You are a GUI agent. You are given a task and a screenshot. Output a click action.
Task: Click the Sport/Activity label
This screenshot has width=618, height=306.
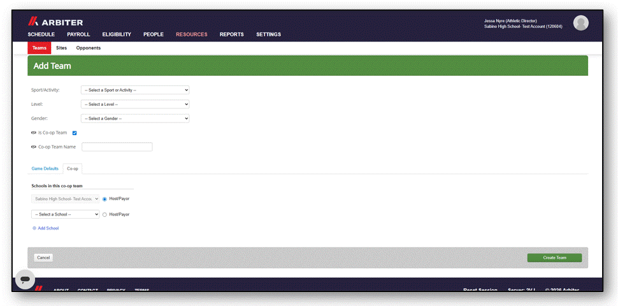pyautogui.click(x=45, y=90)
